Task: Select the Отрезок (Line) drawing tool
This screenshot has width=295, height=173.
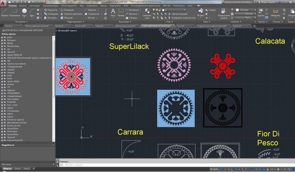Action: point(5,13)
